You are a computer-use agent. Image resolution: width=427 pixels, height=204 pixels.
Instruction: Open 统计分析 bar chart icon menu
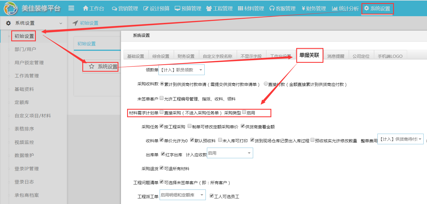(335, 9)
